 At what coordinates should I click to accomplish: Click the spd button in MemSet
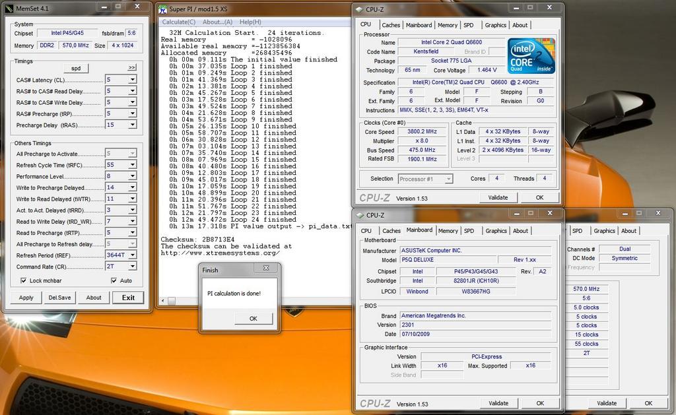pyautogui.click(x=76, y=68)
